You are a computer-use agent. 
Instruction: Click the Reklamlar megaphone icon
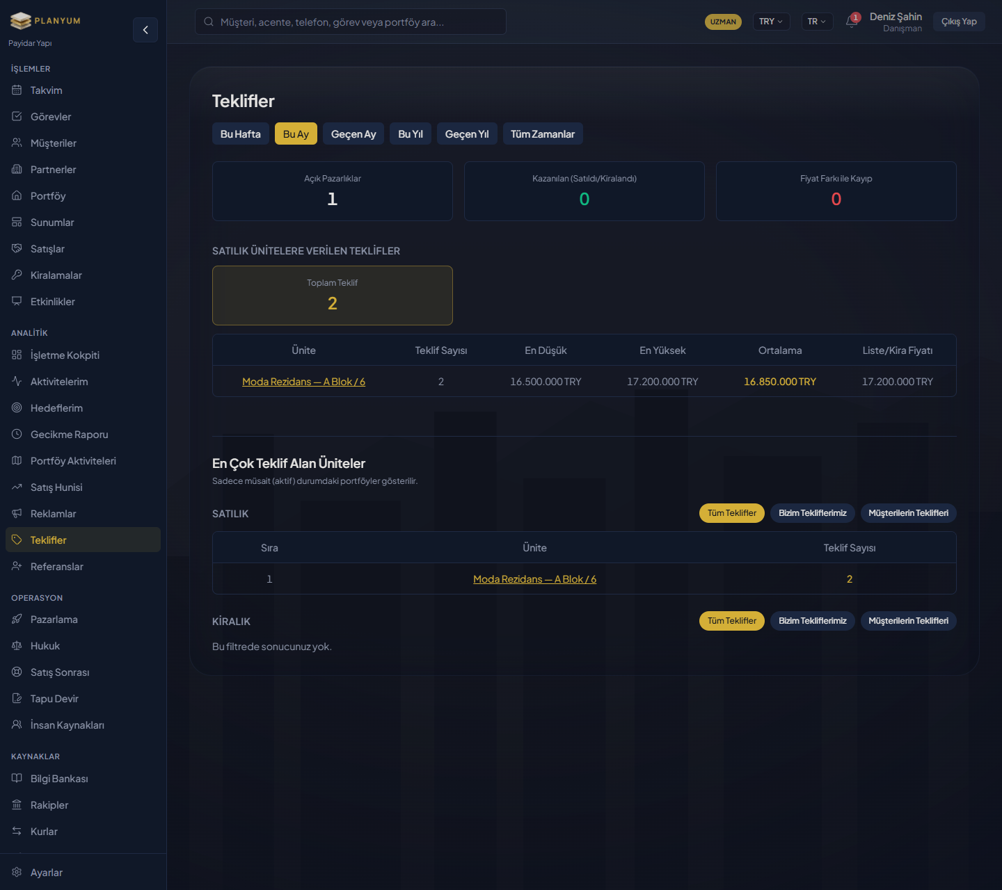tap(17, 514)
